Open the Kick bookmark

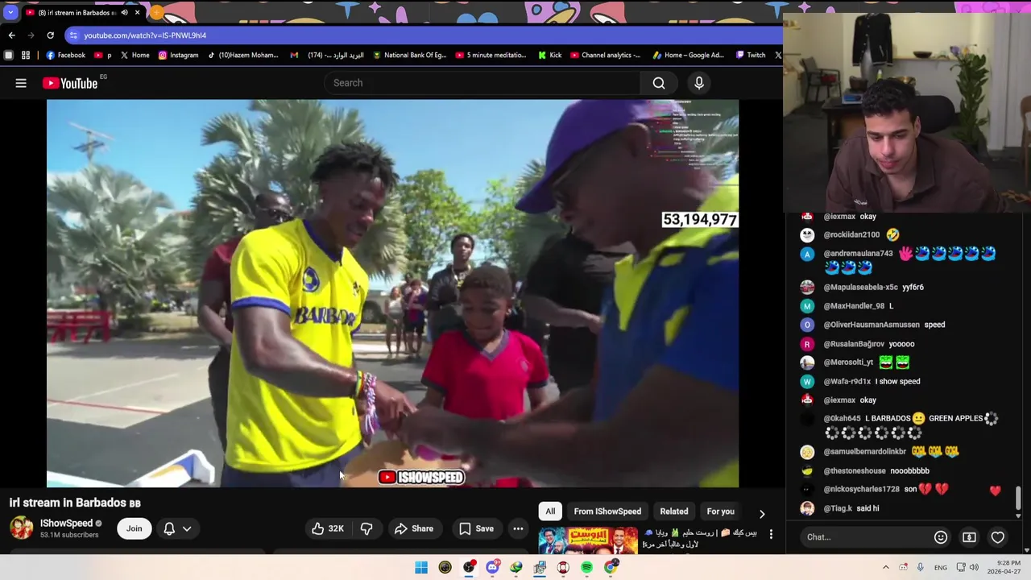point(549,55)
